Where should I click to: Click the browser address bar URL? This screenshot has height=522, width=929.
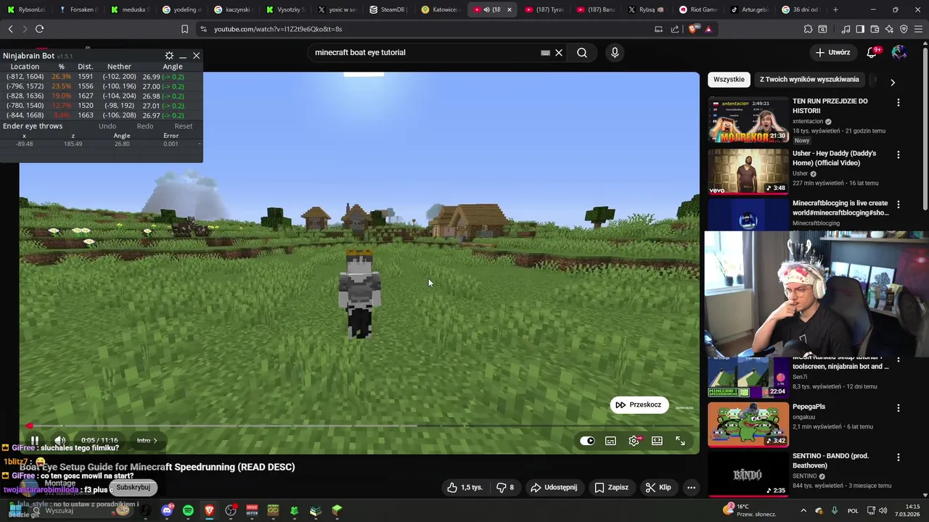[x=278, y=29]
